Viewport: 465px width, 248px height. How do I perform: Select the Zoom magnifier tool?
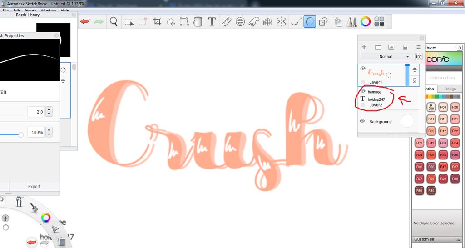[113, 22]
